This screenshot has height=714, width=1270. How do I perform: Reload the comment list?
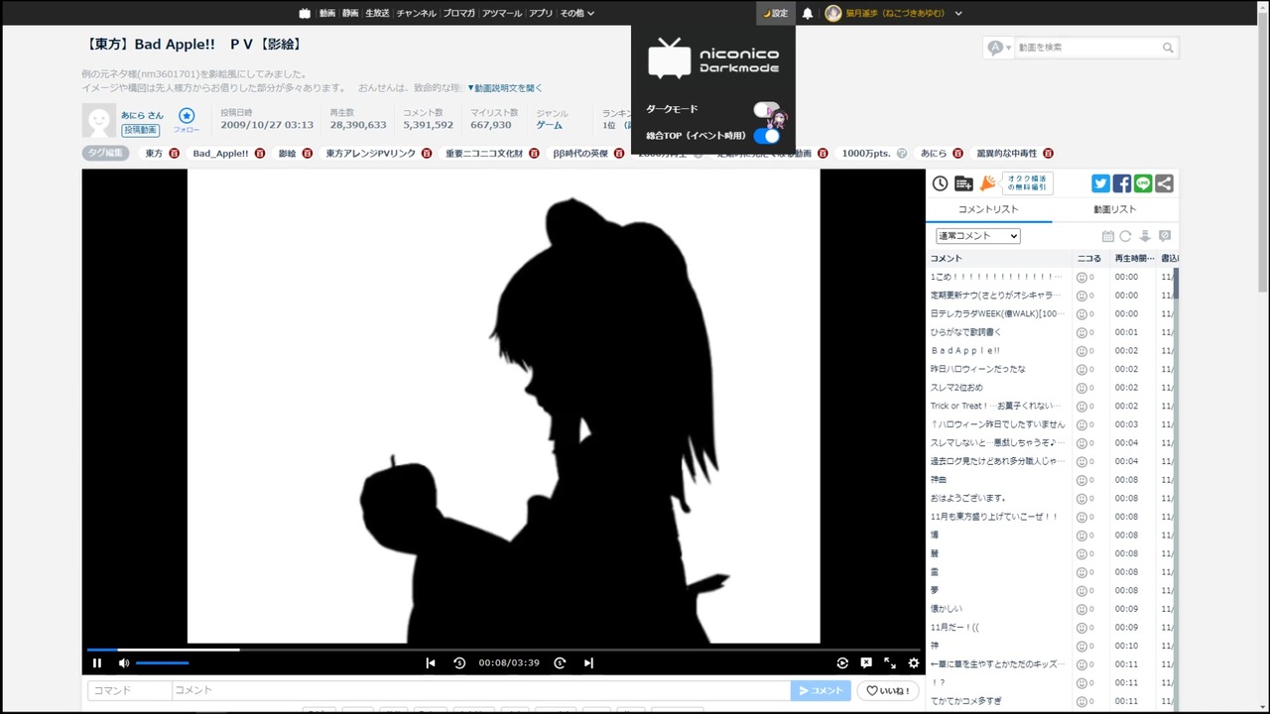pyautogui.click(x=1125, y=236)
